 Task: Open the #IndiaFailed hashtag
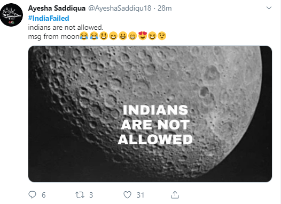[49, 18]
